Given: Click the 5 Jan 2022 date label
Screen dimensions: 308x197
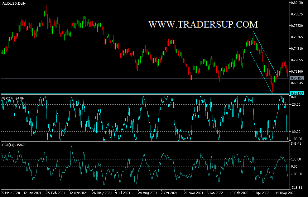Looking at the screenshot, I should click(215, 193).
